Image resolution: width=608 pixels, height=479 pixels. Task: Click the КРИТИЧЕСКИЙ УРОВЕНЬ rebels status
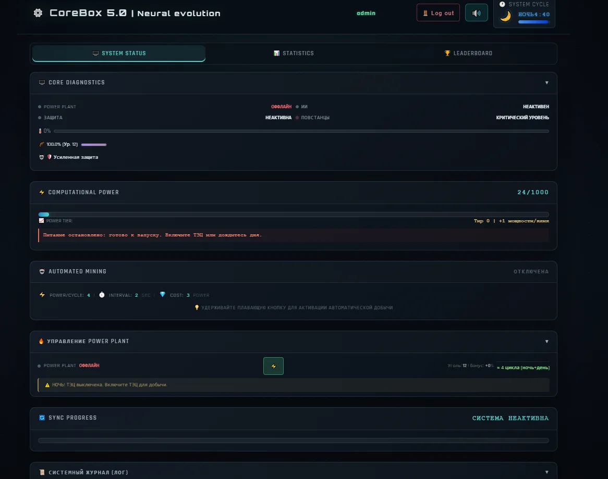[x=522, y=117]
